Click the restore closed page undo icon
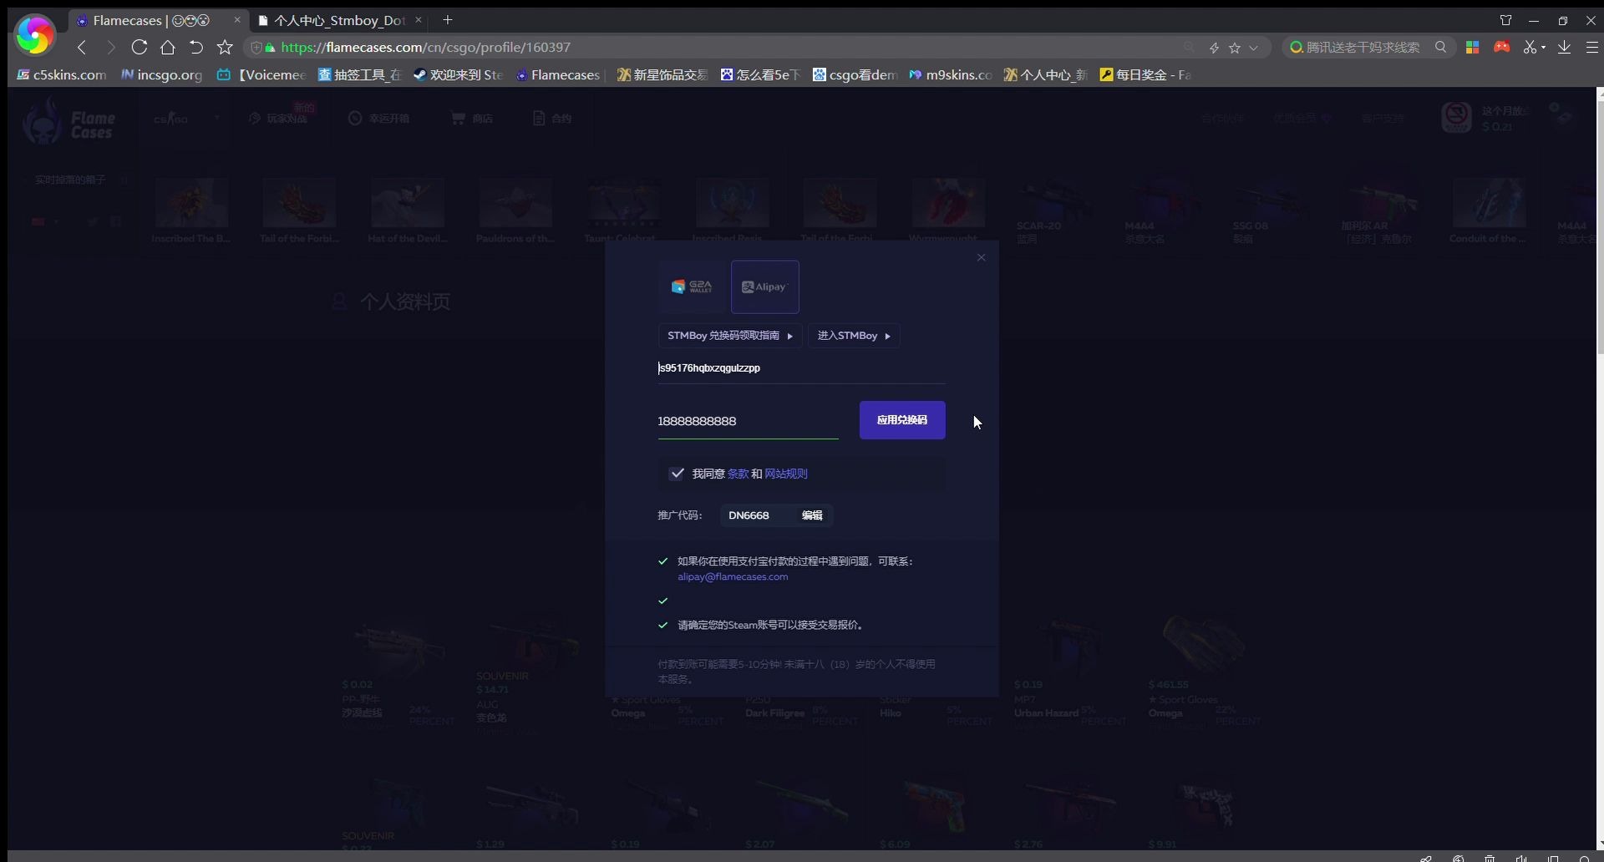The image size is (1604, 862). 196,48
